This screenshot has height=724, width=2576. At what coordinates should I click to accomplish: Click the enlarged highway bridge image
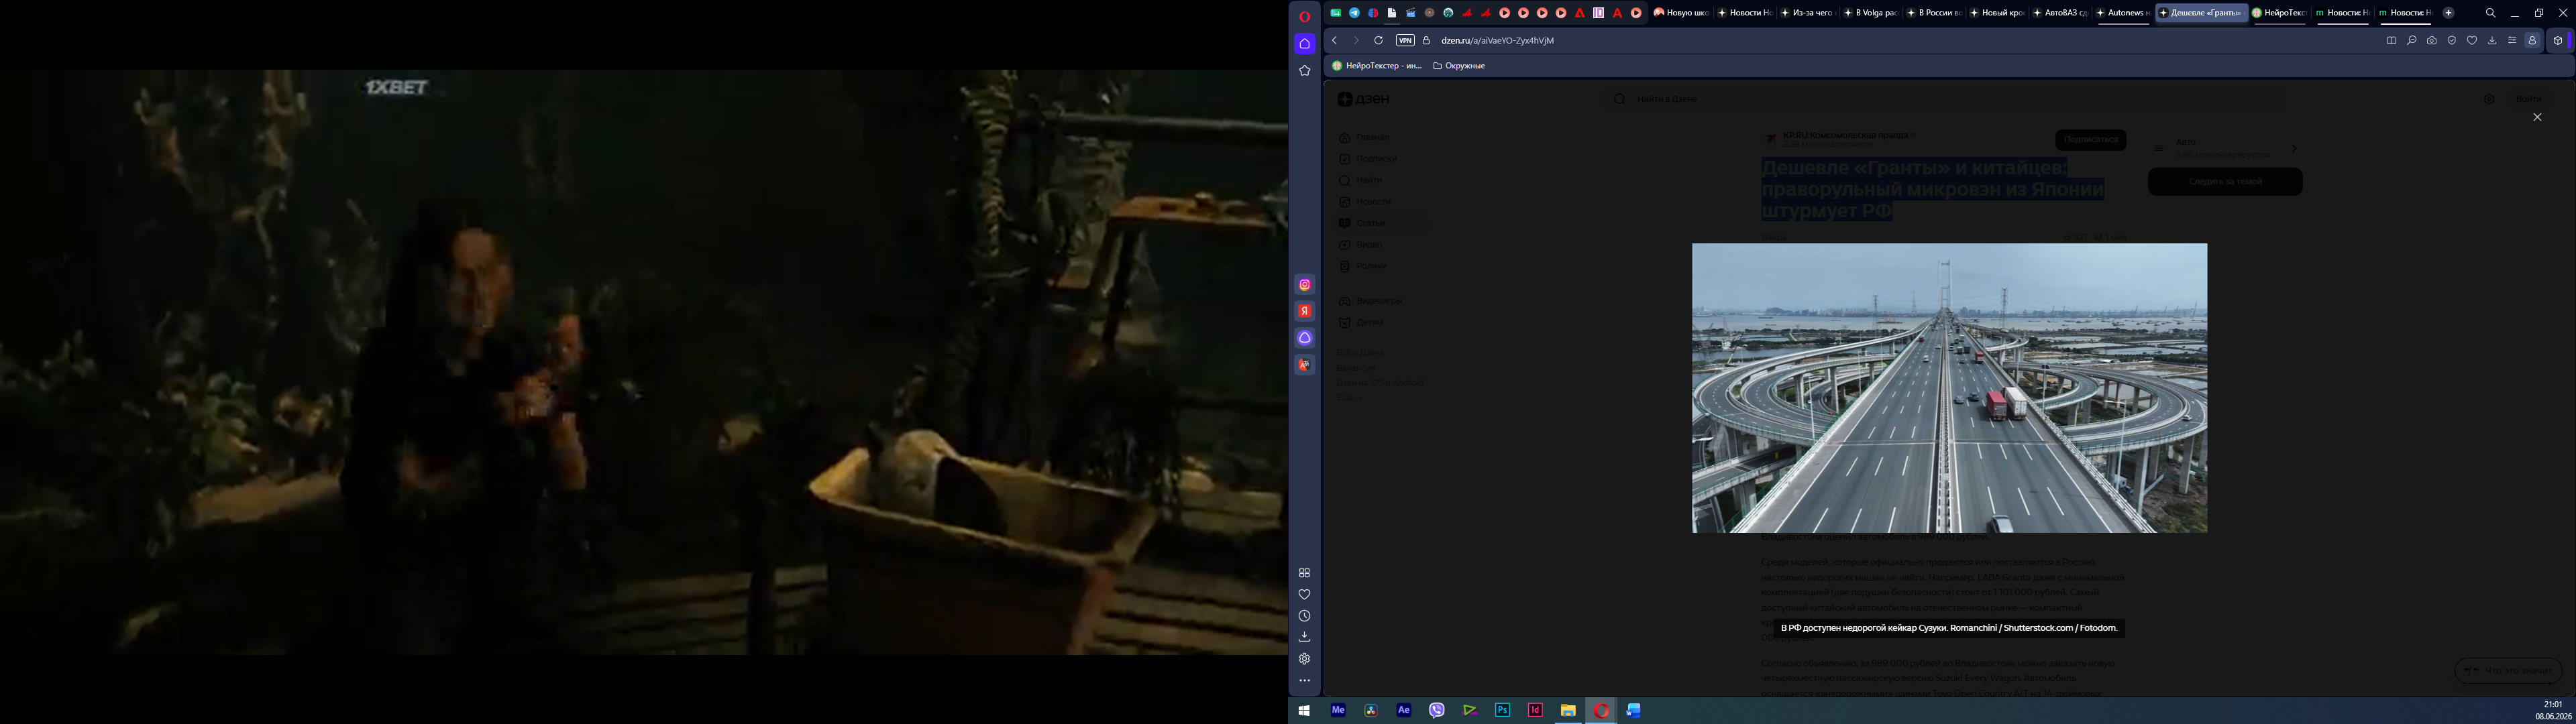coord(1949,388)
